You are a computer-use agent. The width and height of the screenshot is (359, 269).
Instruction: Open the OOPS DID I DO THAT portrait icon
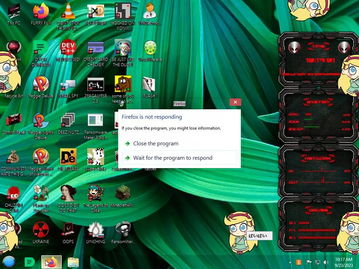pyautogui.click(x=68, y=199)
